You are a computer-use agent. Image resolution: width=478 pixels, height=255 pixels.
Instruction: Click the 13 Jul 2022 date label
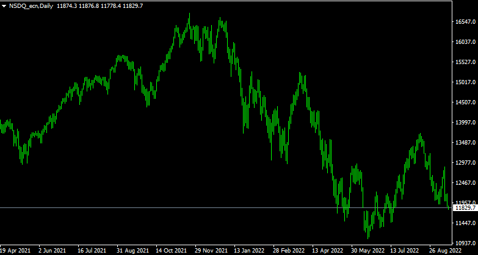(405, 251)
